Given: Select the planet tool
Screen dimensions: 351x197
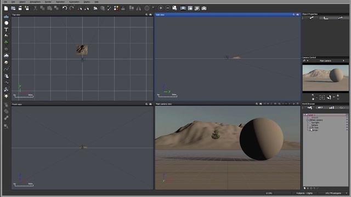Looking at the screenshot, I should 6,62.
